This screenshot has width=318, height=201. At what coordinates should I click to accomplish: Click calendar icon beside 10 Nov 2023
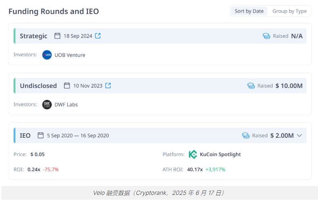point(67,86)
